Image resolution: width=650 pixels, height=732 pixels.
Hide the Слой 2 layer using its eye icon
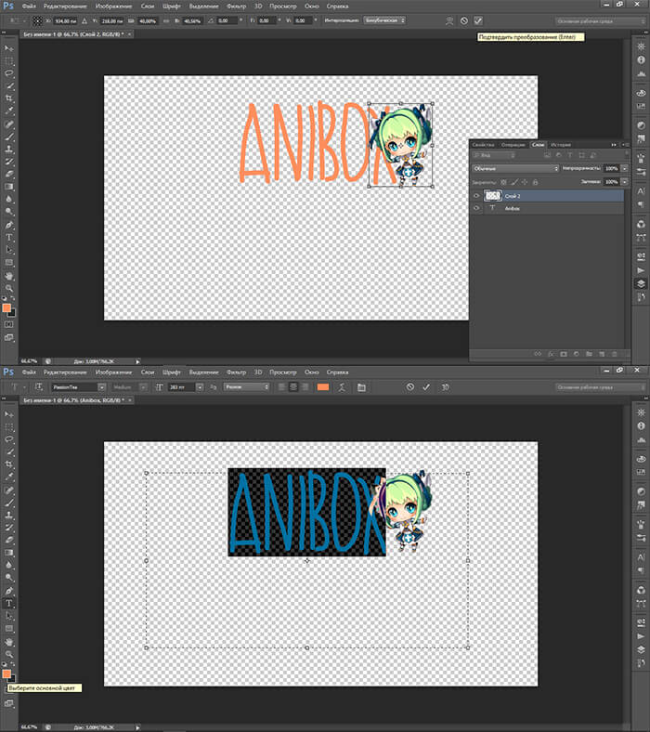tap(476, 196)
